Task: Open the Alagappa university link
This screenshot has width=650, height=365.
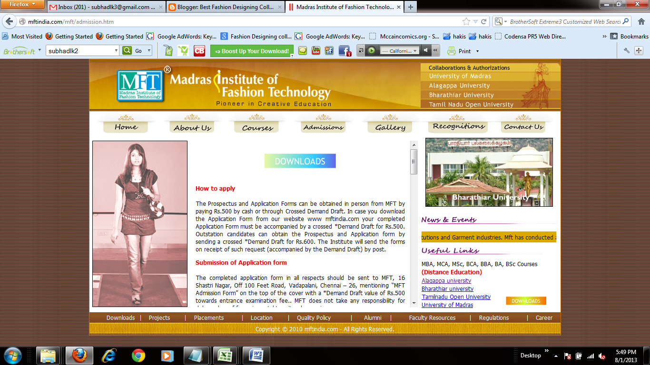Action: [446, 281]
